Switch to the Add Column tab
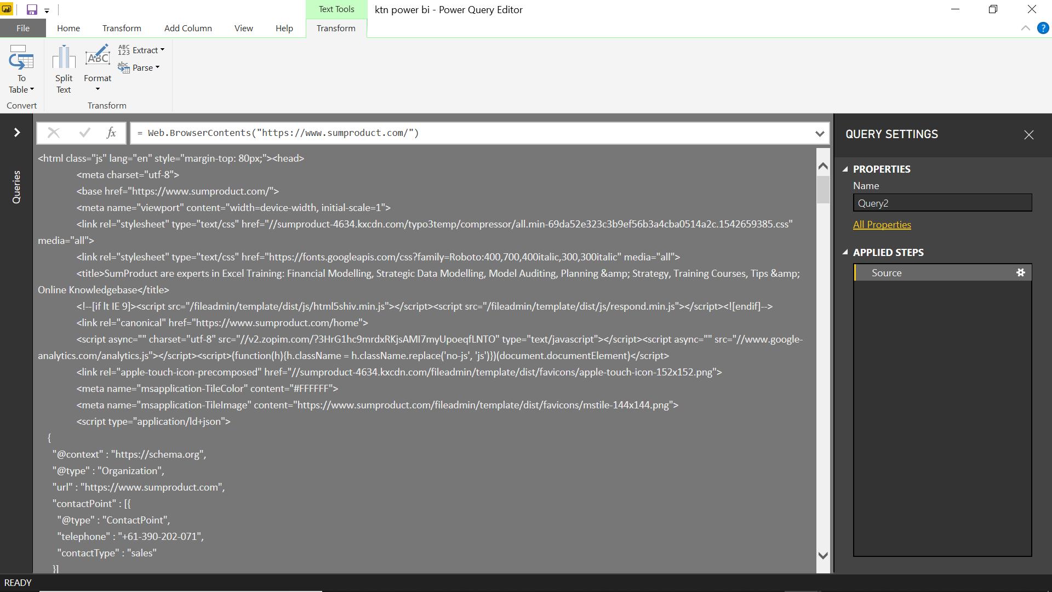Viewport: 1052px width, 592px height. pyautogui.click(x=188, y=29)
